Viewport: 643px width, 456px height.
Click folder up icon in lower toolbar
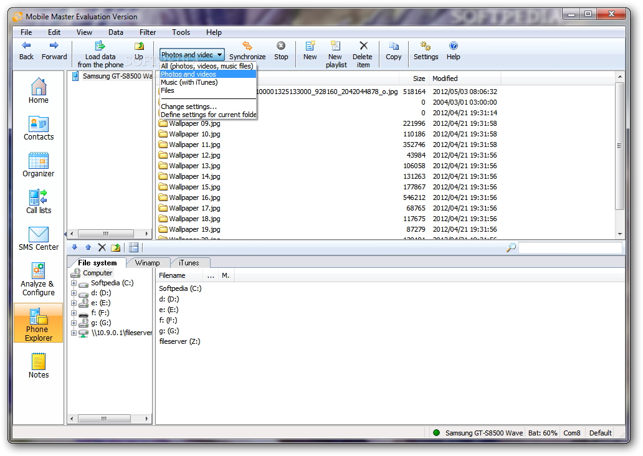point(116,247)
